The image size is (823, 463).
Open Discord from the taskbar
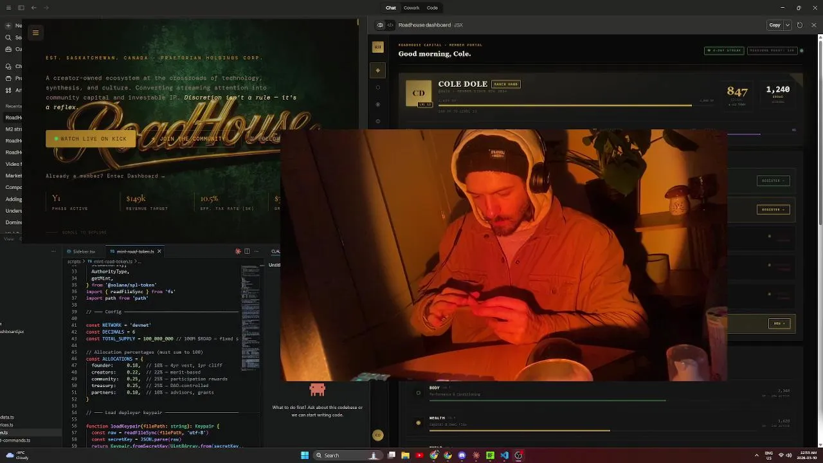click(462, 455)
